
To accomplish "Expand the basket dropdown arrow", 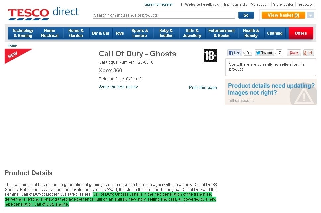I will pyautogui.click(x=310, y=15).
